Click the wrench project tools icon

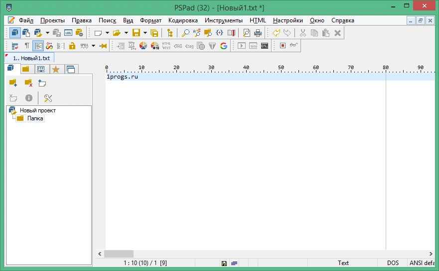tap(48, 98)
